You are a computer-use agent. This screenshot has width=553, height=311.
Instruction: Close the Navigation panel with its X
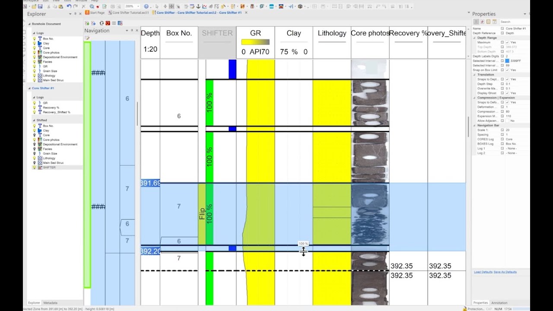tap(137, 31)
